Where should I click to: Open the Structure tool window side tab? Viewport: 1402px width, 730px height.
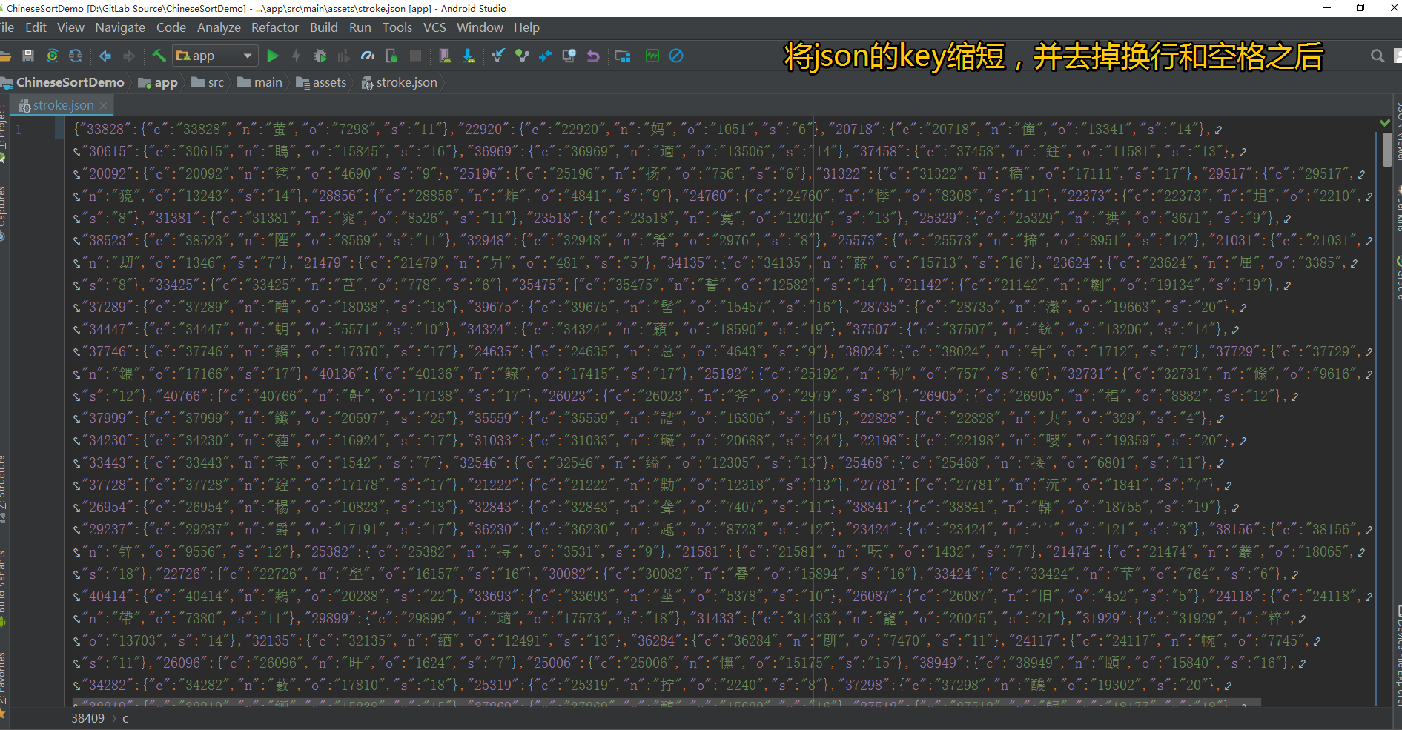[x=3, y=488]
